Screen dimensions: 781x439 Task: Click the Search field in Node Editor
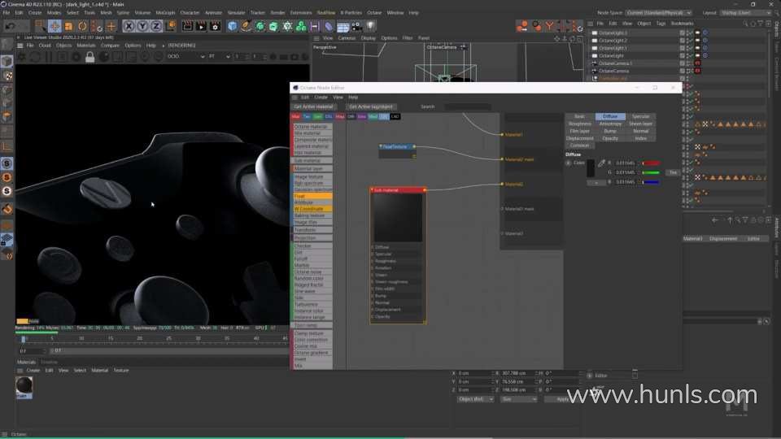[x=467, y=106]
